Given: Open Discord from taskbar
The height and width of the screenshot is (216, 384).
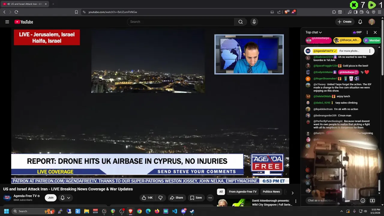Looking at the screenshot, I should (x=183, y=211).
